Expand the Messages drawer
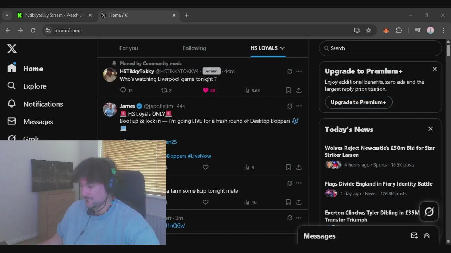Image resolution: width=451 pixels, height=253 pixels. [x=427, y=236]
